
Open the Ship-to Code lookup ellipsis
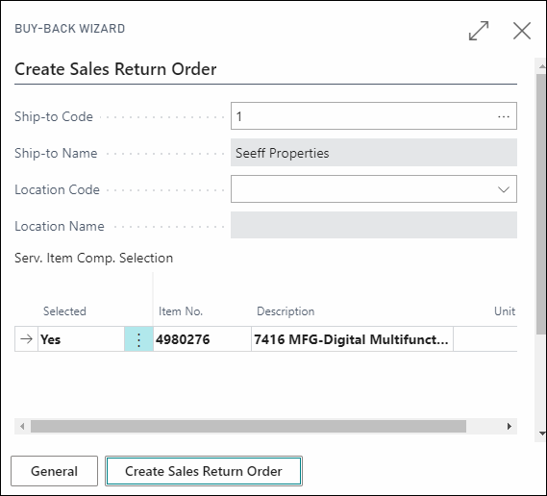(504, 116)
